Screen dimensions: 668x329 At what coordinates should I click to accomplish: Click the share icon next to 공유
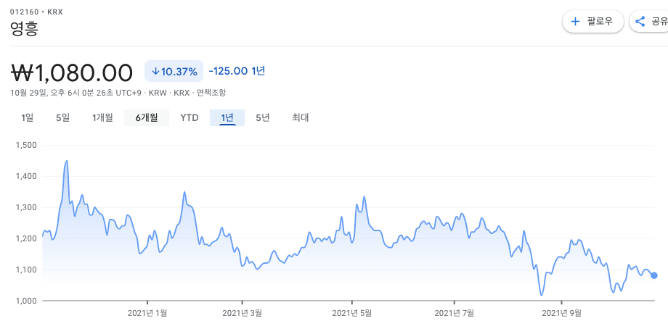pos(640,22)
